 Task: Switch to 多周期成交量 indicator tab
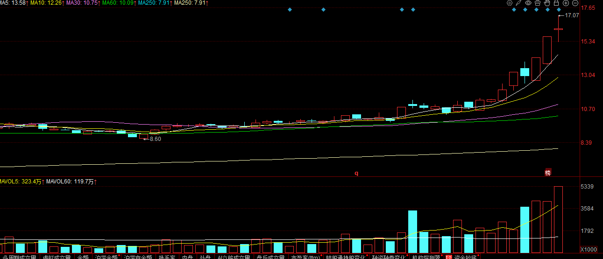(20, 257)
